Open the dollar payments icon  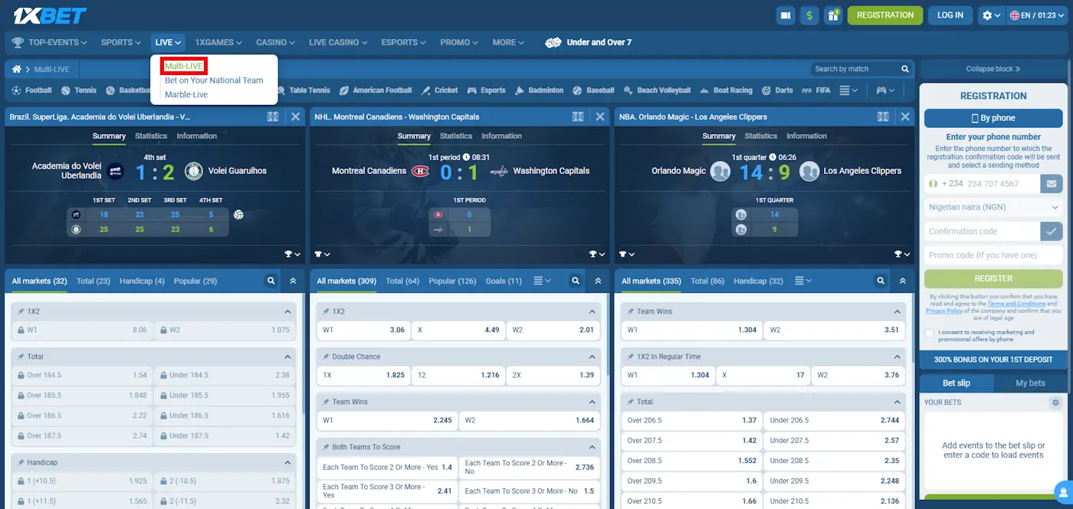809,15
